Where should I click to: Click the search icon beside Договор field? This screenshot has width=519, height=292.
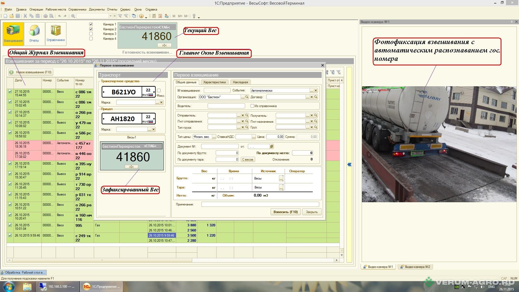pos(315,97)
